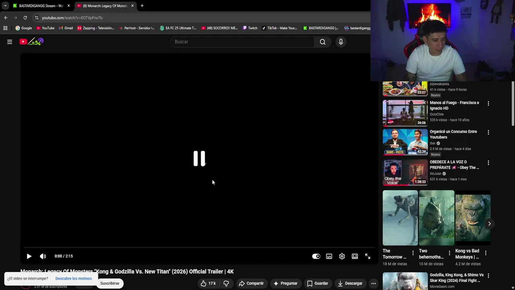Screen dimensions: 515x290
Task: Close the Monarch YouTube tab
Action: tap(132, 6)
